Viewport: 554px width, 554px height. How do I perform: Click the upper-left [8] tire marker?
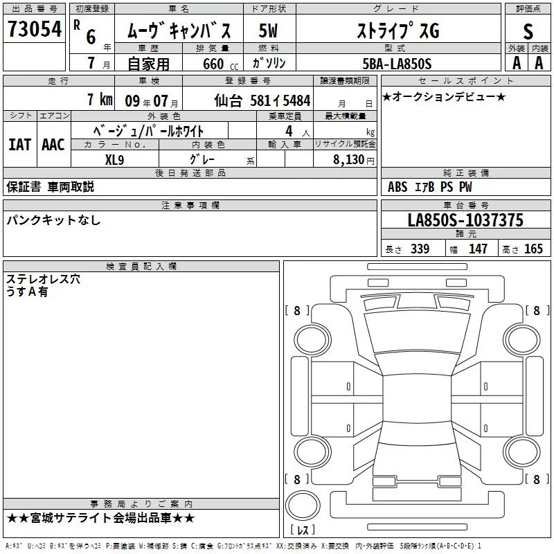297,310
